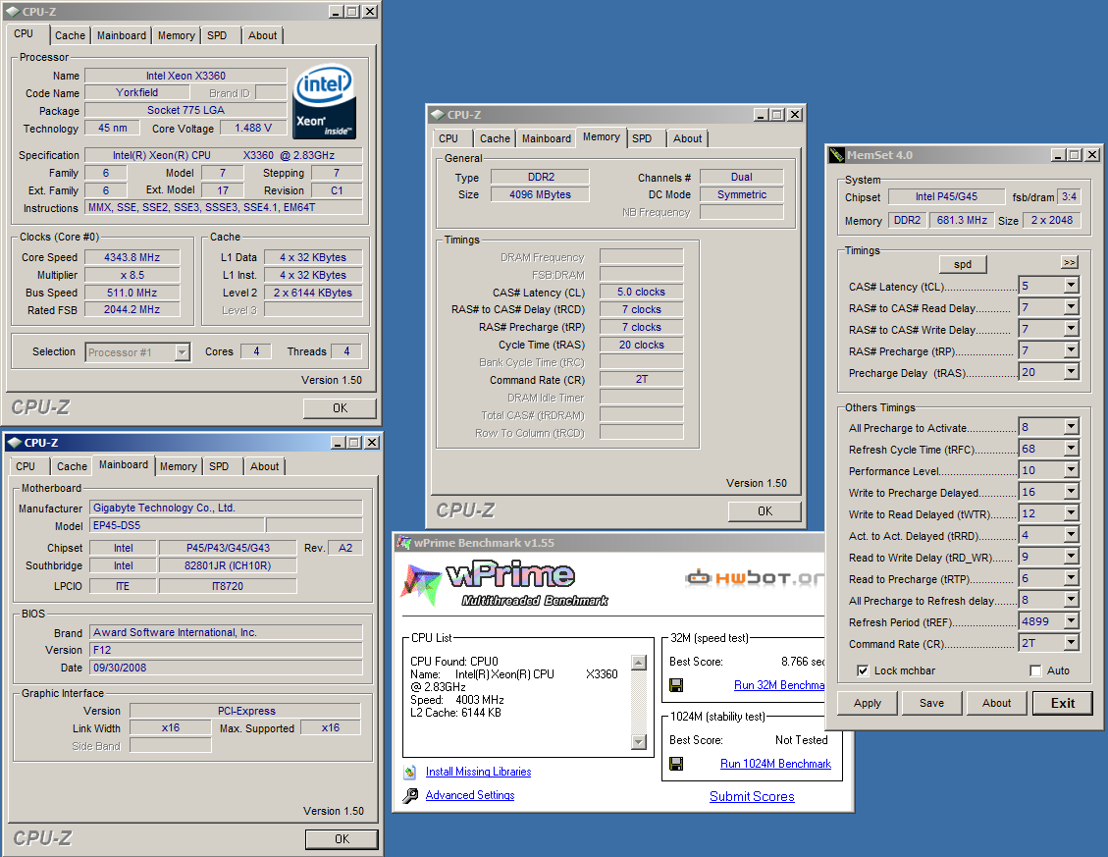Click the 681.3 MHz memory value in MemSet

962,220
